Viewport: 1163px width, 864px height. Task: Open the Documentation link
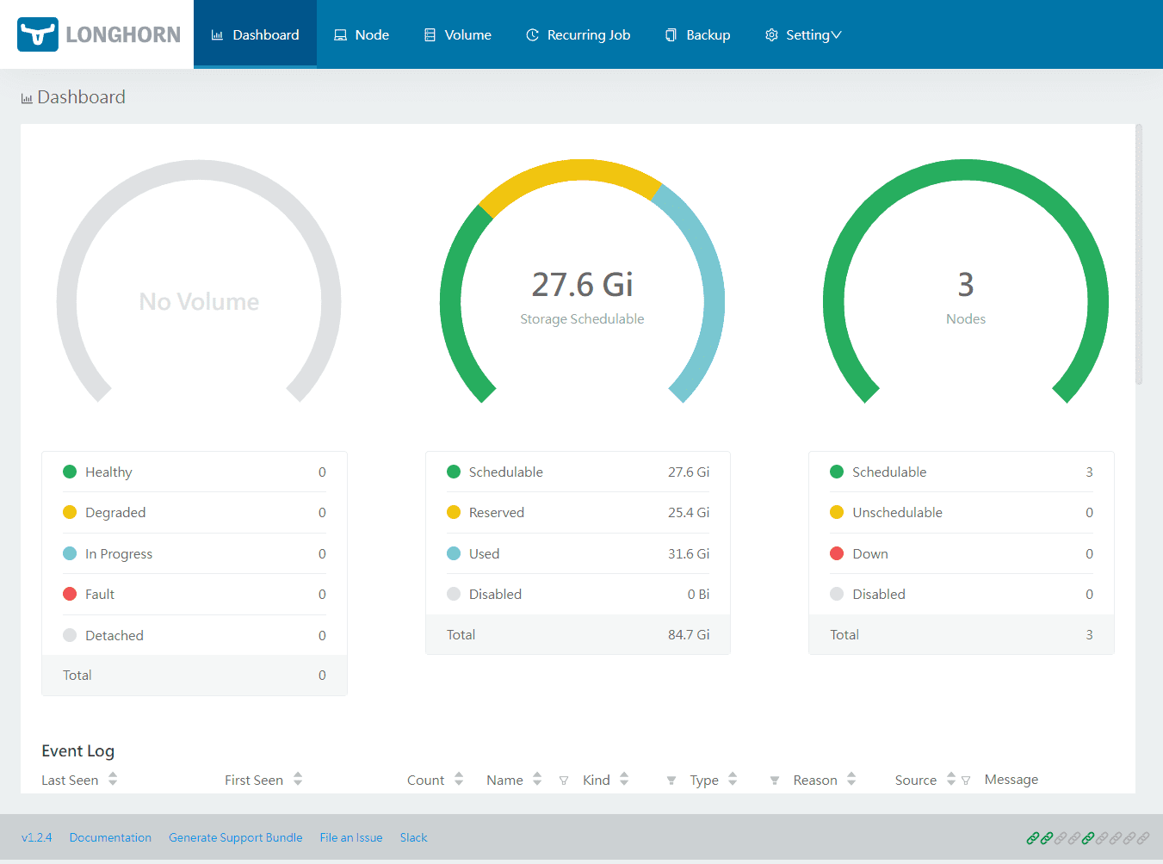pyautogui.click(x=110, y=837)
